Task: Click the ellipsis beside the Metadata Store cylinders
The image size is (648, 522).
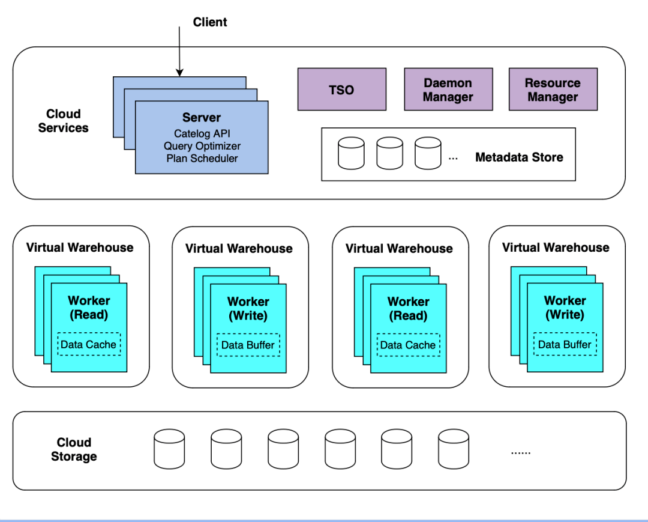Action: [453, 159]
